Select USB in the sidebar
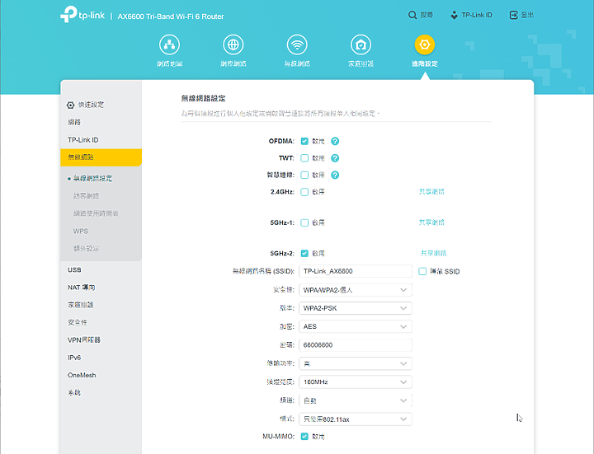 [74, 269]
